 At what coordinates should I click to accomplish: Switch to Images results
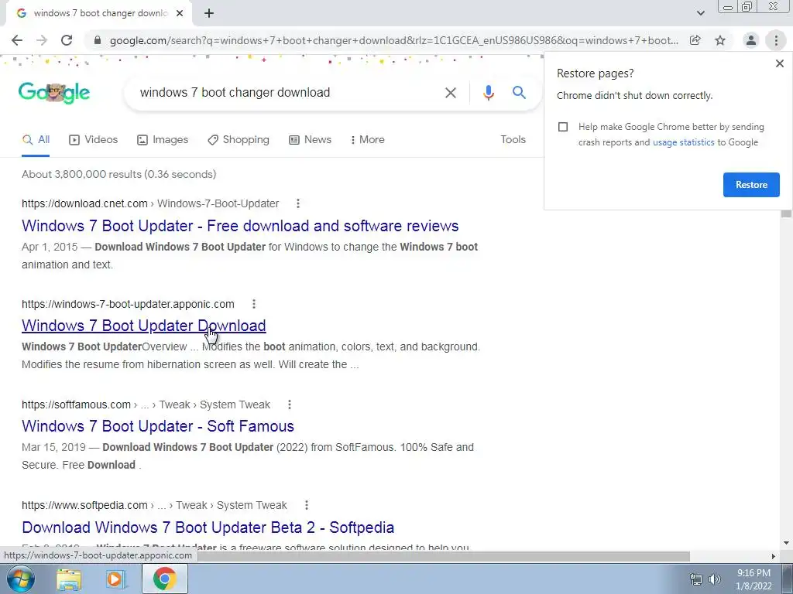tap(163, 140)
